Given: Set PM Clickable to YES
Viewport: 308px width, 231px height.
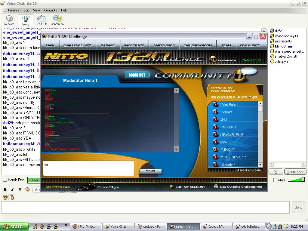Looking at the screenshot, I should 239,97.
